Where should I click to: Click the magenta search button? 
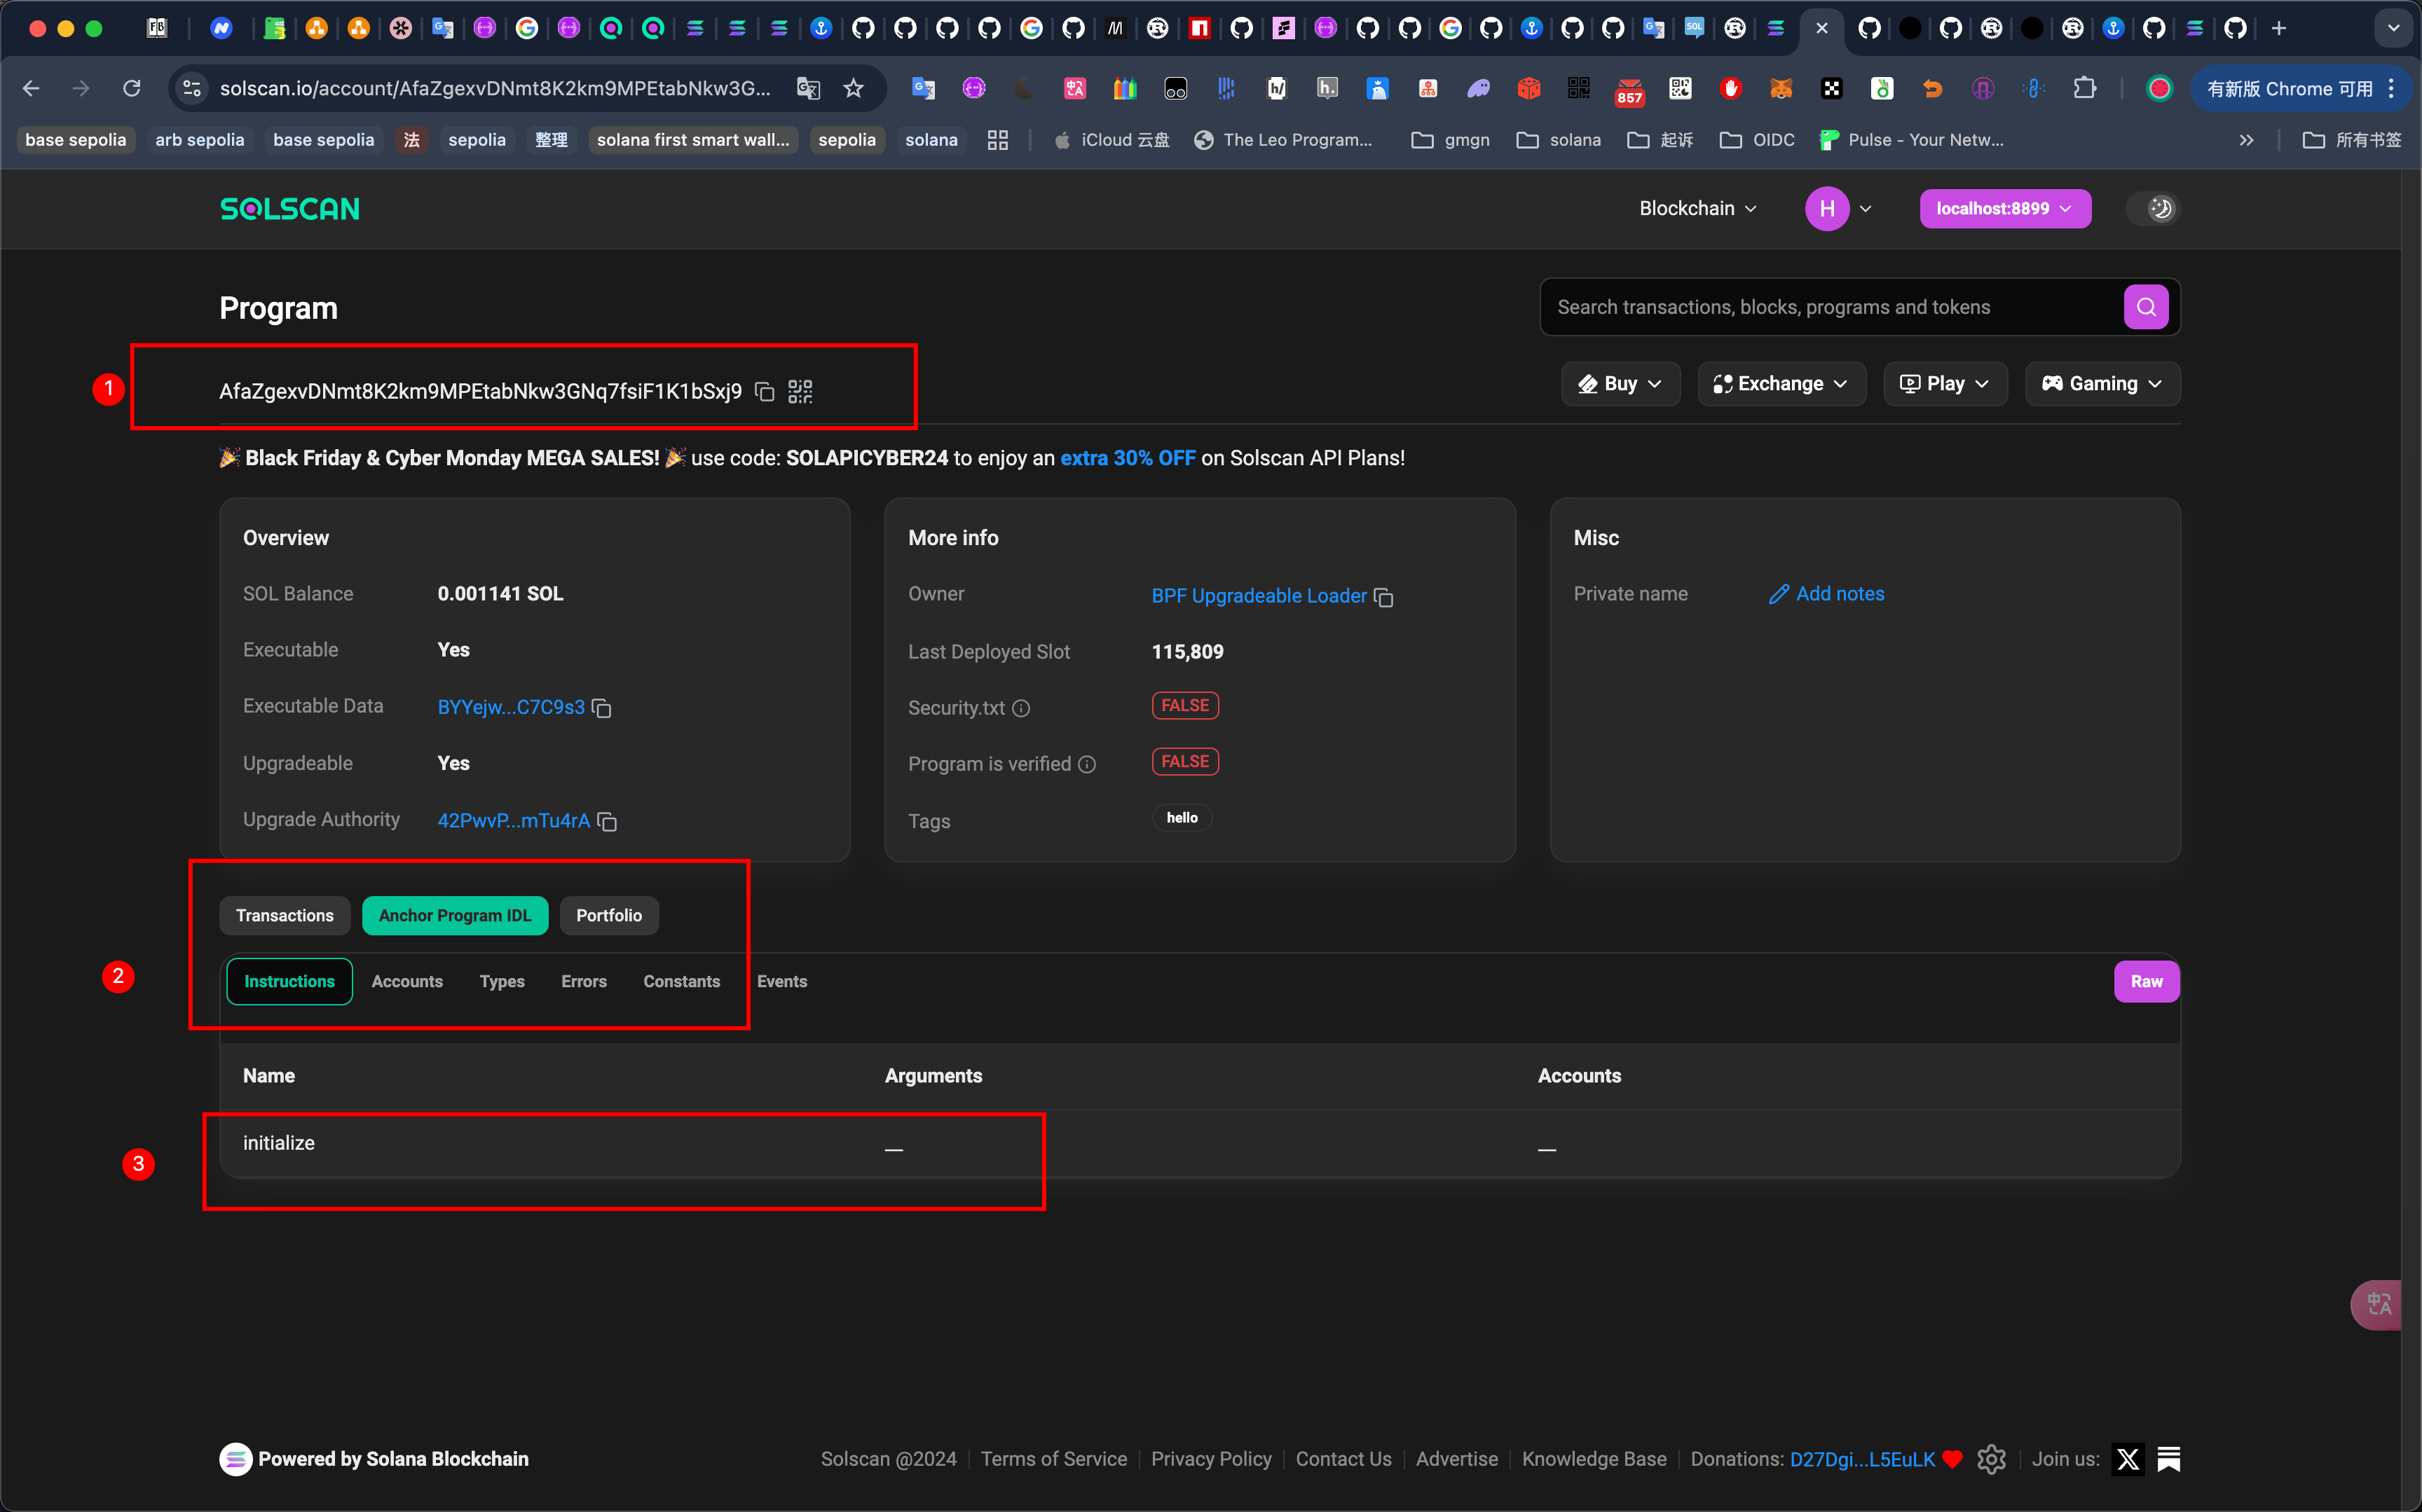(2146, 307)
